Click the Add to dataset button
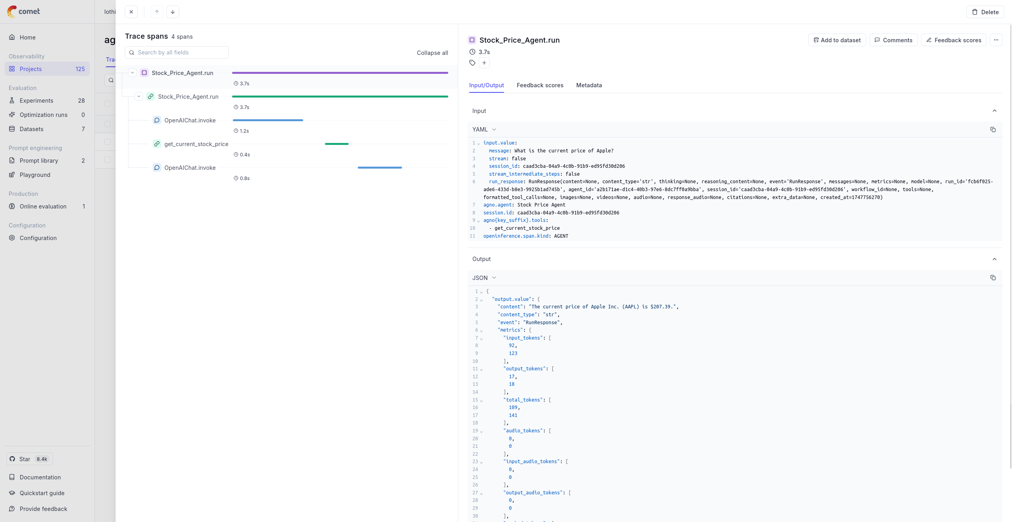Screen dimensions: 1012x522 [837, 40]
